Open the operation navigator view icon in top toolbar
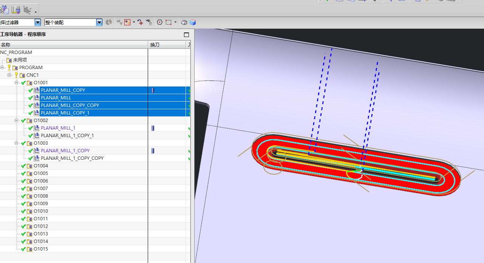 tap(4, 9)
